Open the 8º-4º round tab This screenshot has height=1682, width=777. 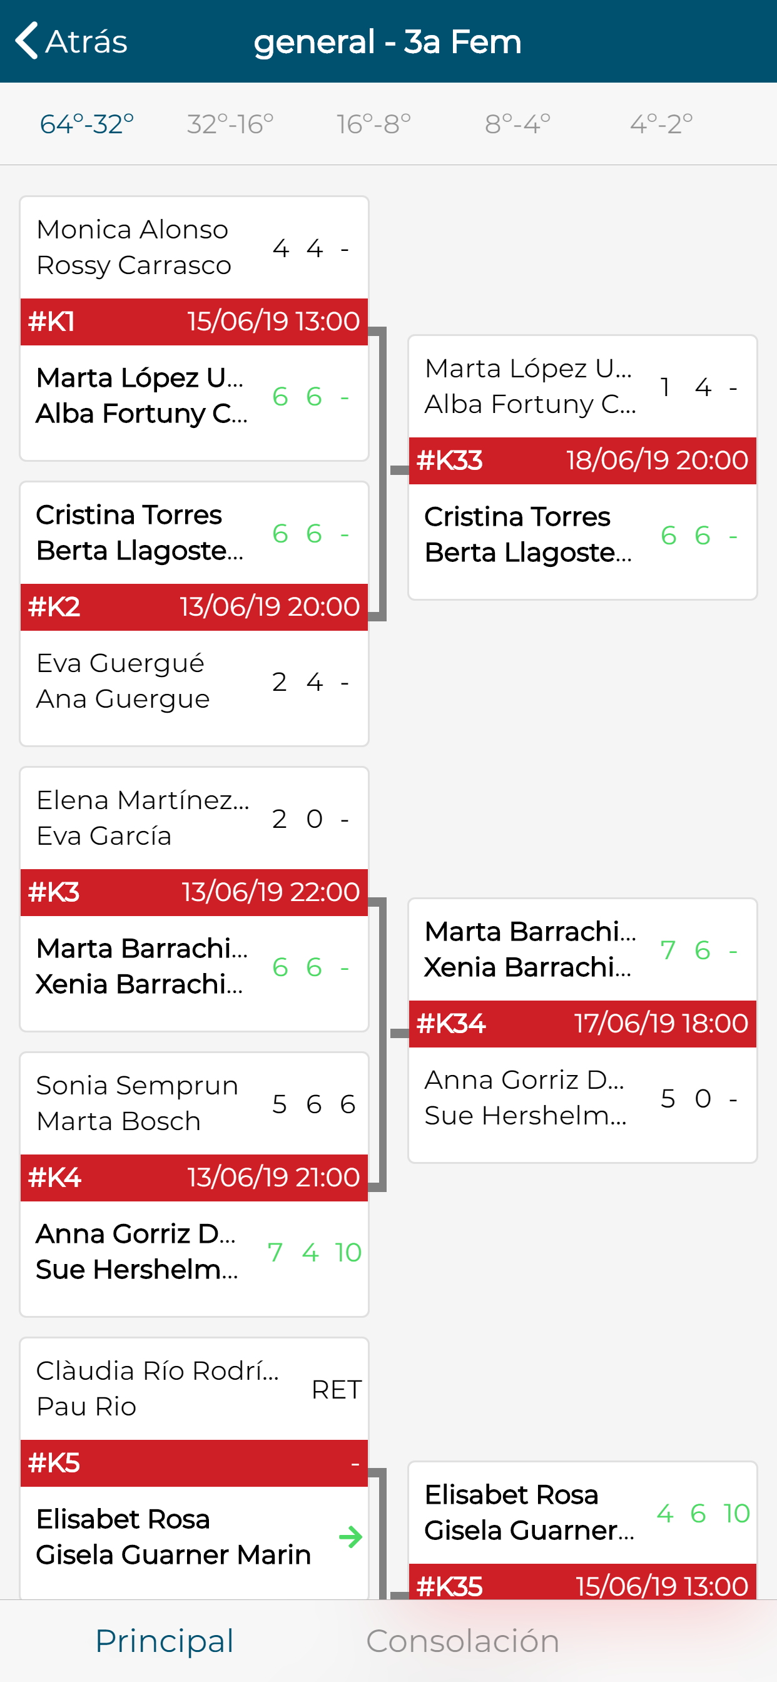[x=517, y=124]
